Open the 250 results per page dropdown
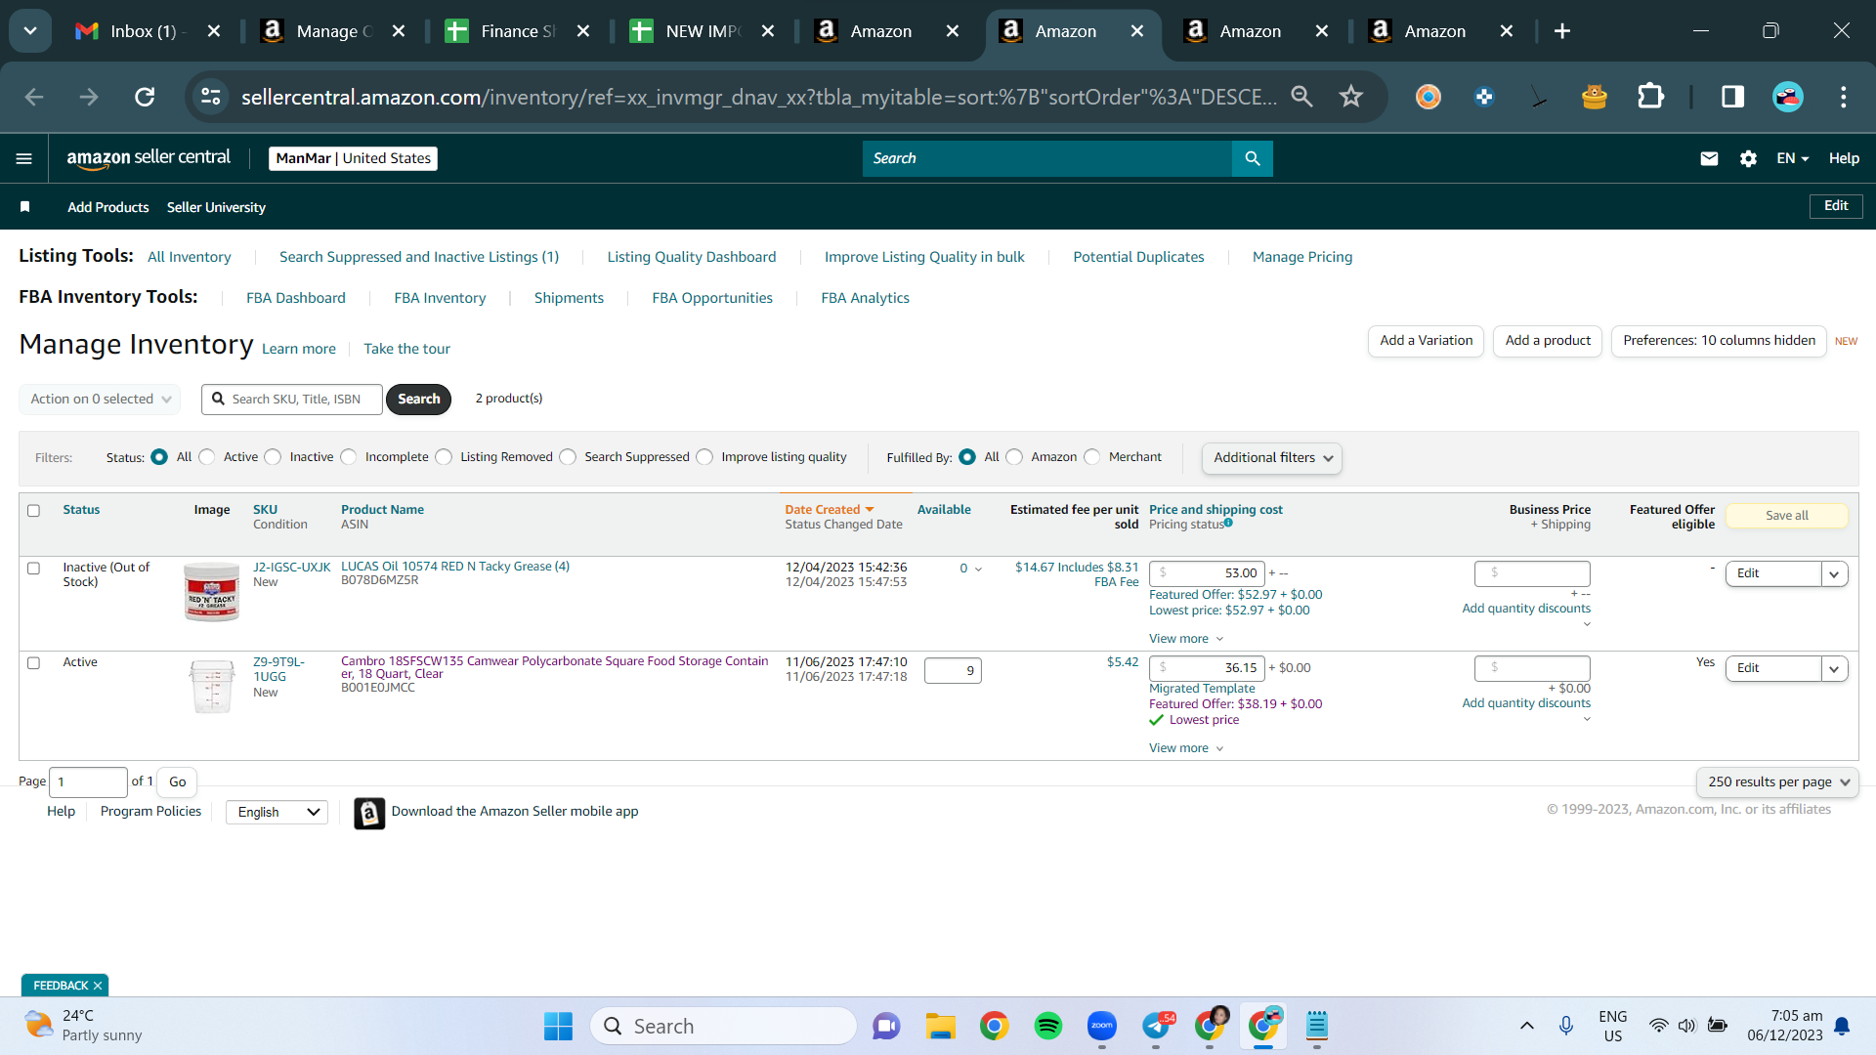This screenshot has width=1876, height=1055. (x=1778, y=782)
